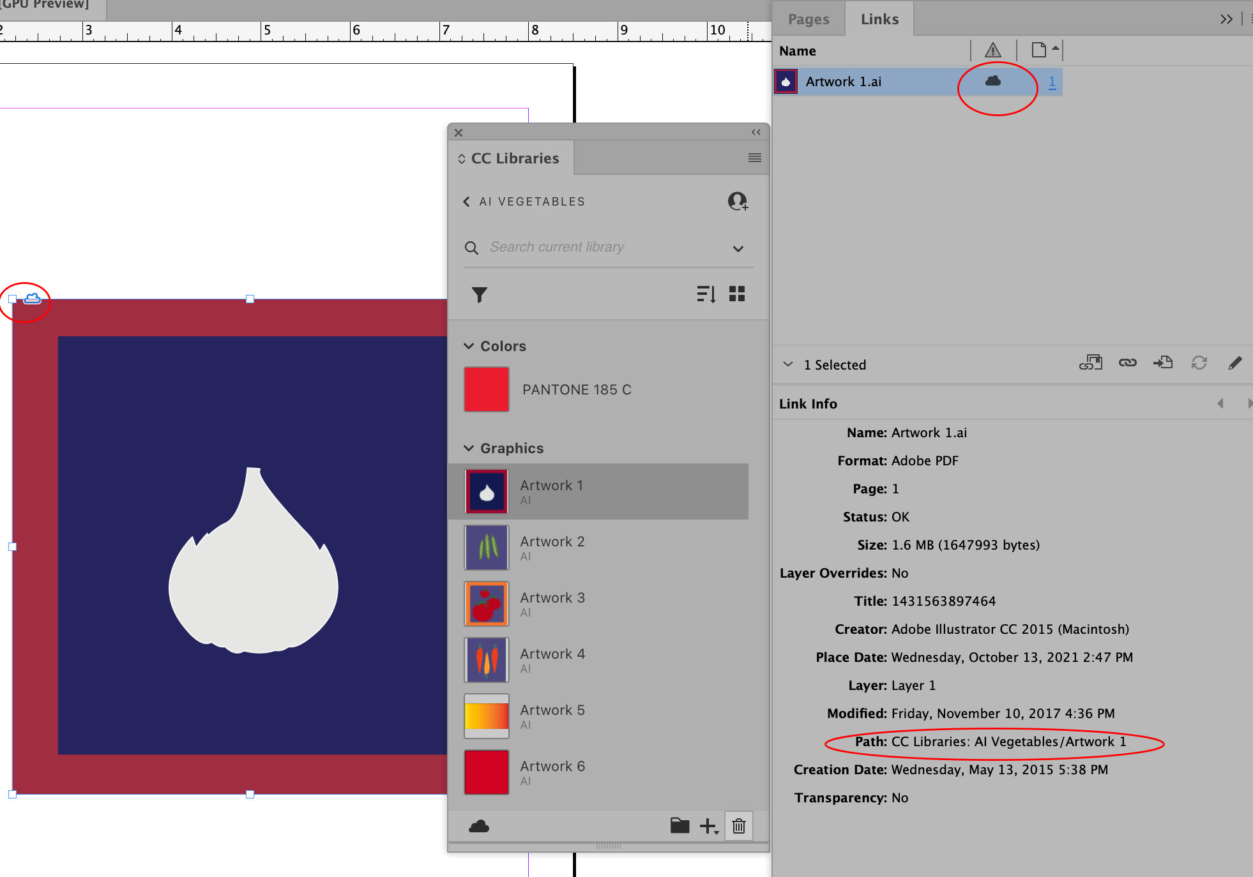Toggle the sort order in CC Libraries

pyautogui.click(x=705, y=294)
